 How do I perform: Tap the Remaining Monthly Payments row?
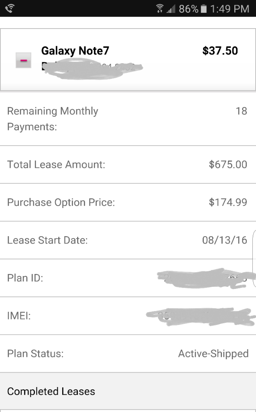pos(128,119)
